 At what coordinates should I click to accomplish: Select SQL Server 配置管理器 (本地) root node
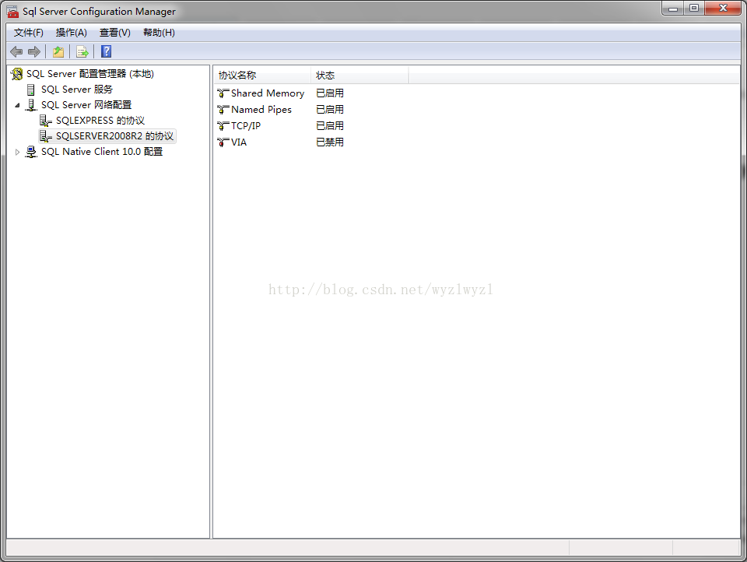[x=90, y=74]
